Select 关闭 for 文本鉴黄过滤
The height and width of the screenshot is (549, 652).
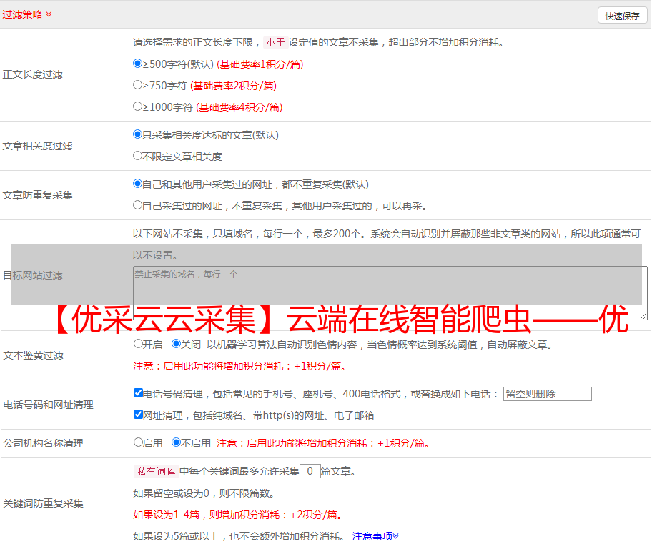(176, 344)
